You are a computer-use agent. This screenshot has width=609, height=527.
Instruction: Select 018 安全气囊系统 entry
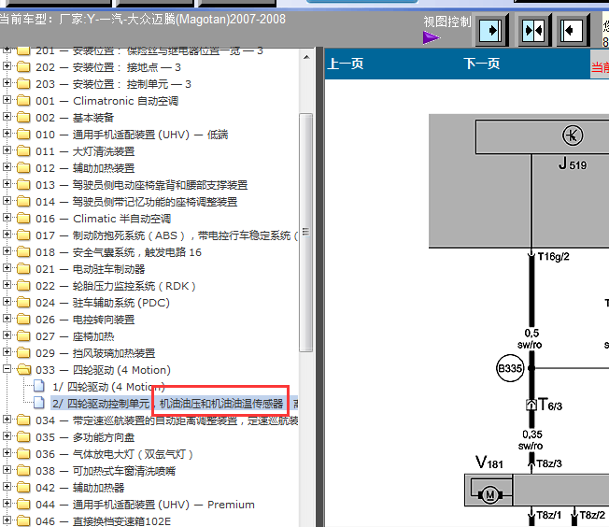tap(119, 252)
